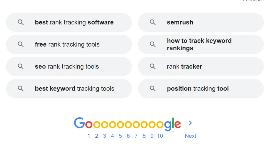Click magnifier next to 'position tracking tool'
The height and width of the screenshot is (148, 272).
pos(153,89)
